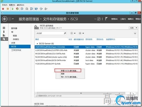Select the CLU-DATA.vhdx disk row
The width and height of the screenshot is (142, 107).
(x=86, y=54)
